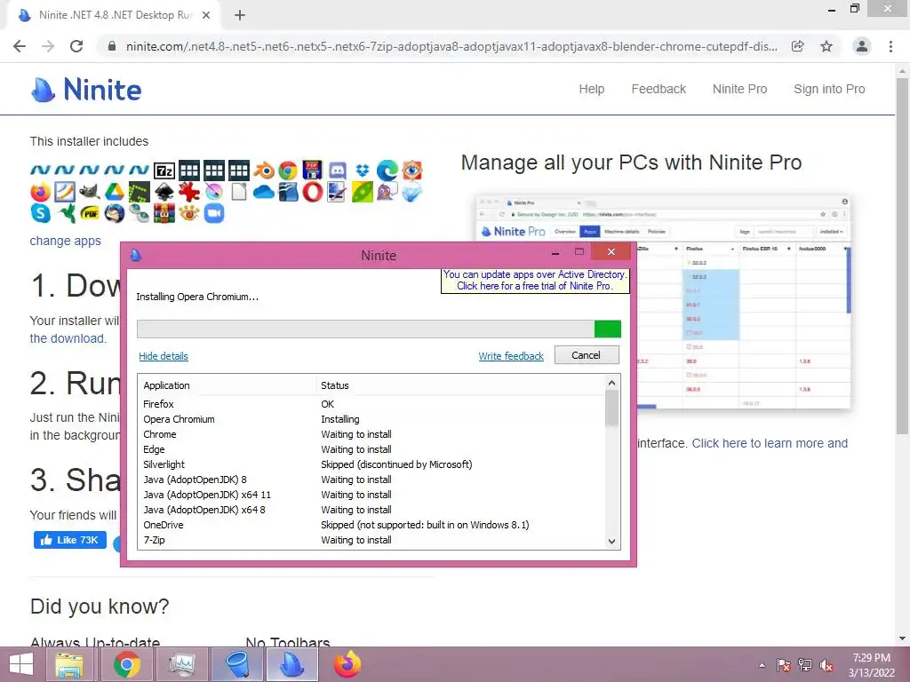This screenshot has height=682, width=910.
Task: Click the CutePDF icon
Action: point(312,170)
